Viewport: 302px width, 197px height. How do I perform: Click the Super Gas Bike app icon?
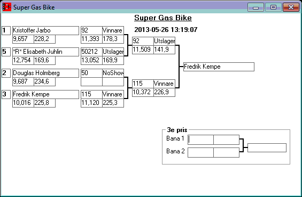tap(7, 7)
